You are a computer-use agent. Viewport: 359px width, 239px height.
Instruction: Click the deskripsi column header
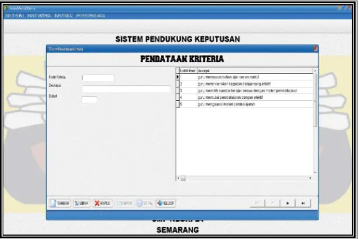[255, 71]
